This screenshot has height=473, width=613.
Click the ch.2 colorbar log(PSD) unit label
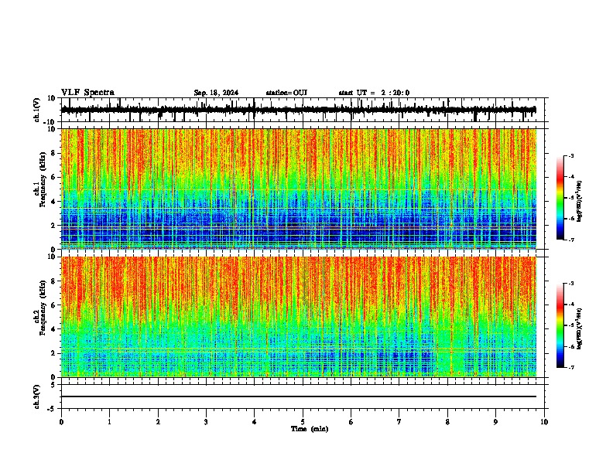coord(579,328)
